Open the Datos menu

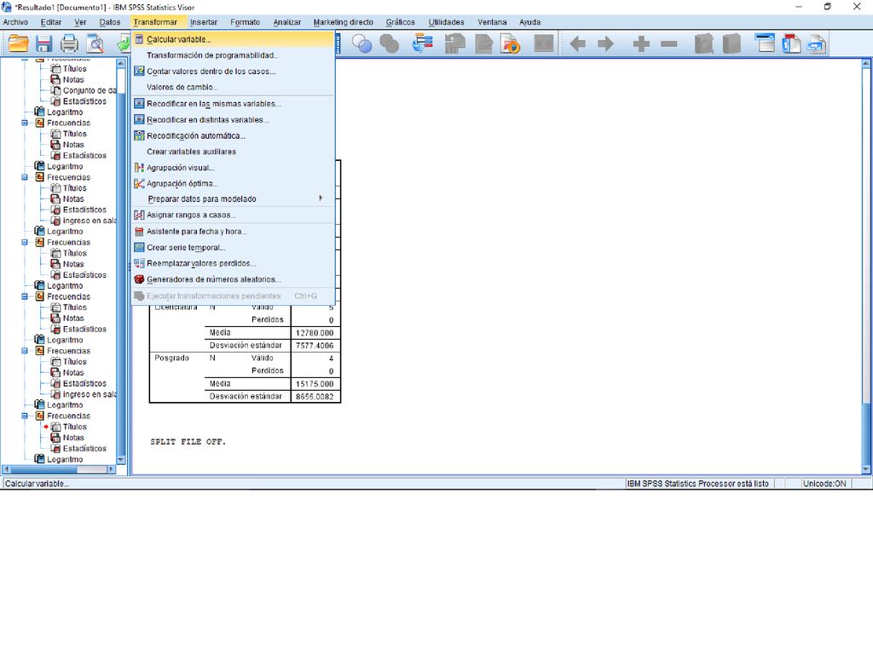(x=110, y=22)
